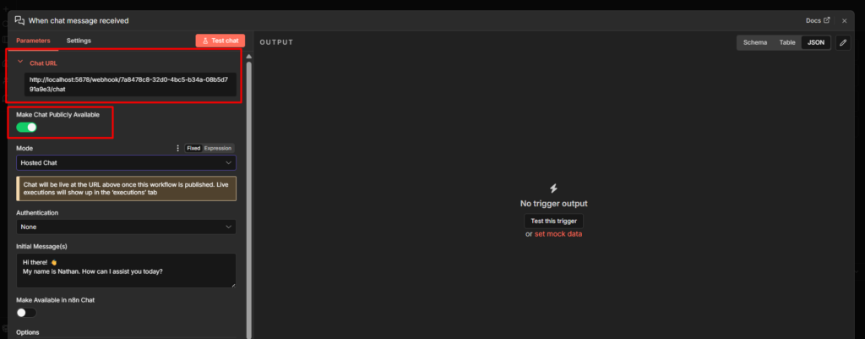
Task: Click into the Initial Message(s) text area
Action: click(x=127, y=271)
